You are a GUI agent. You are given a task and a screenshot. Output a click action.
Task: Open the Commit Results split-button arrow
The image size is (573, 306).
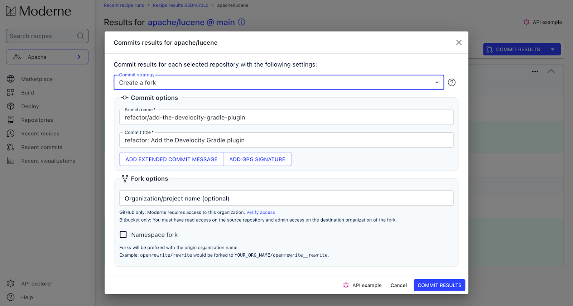(553, 49)
